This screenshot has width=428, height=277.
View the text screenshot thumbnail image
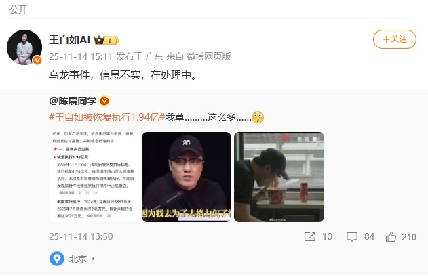coord(94,177)
